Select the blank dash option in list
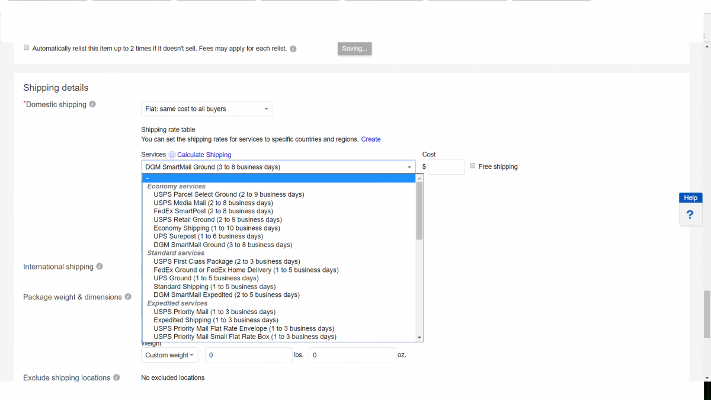 279,178
